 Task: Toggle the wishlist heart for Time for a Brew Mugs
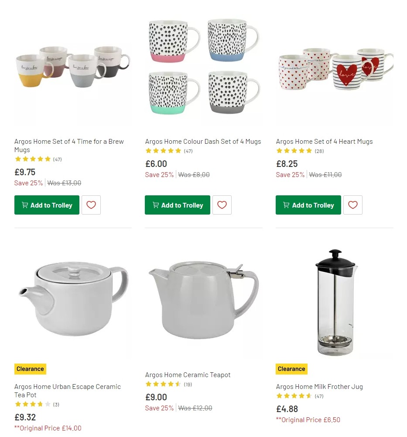click(x=91, y=205)
